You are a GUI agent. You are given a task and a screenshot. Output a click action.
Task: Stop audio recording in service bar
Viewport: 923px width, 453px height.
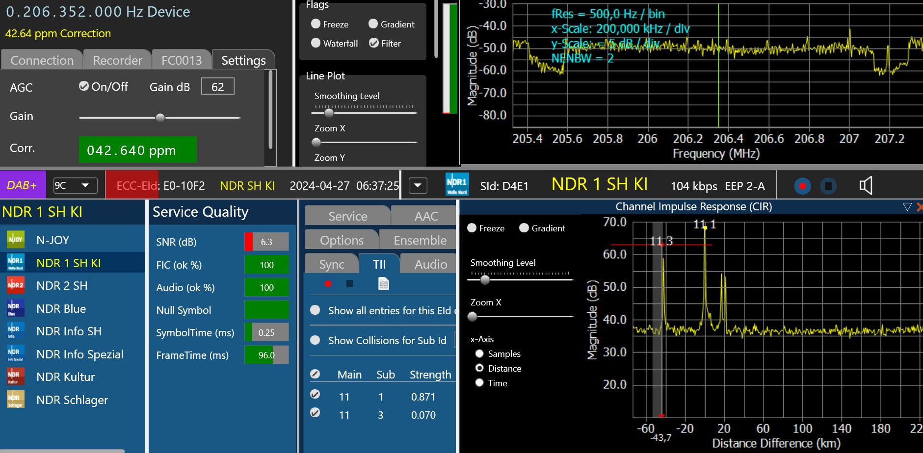pyautogui.click(x=828, y=186)
